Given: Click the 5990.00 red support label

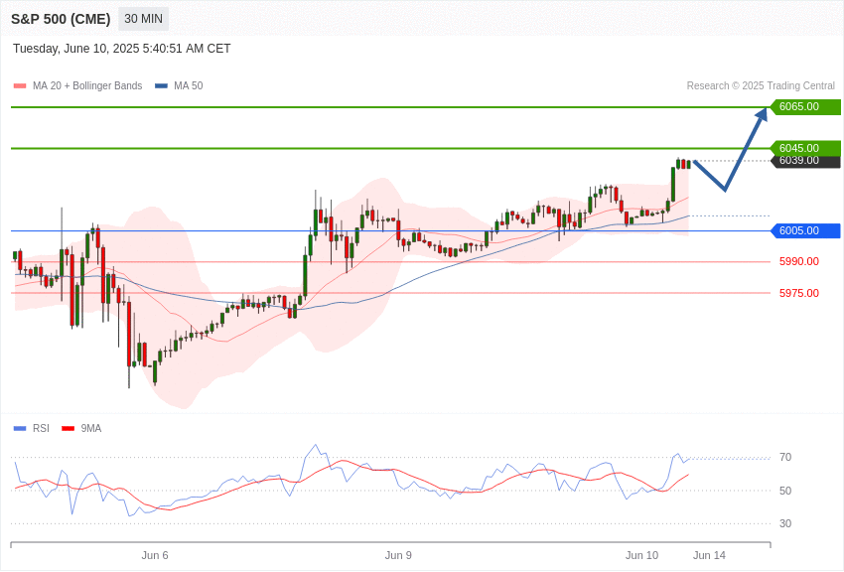Looking at the screenshot, I should (x=798, y=261).
